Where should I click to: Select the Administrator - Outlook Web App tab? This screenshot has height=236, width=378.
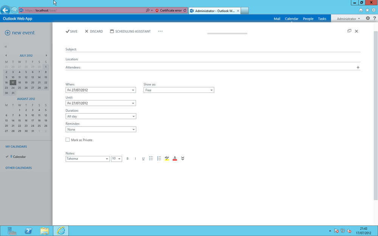click(214, 11)
